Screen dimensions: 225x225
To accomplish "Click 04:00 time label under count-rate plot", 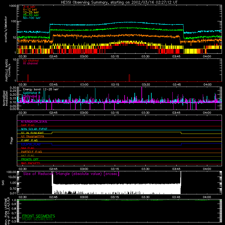I will pos(207,57).
